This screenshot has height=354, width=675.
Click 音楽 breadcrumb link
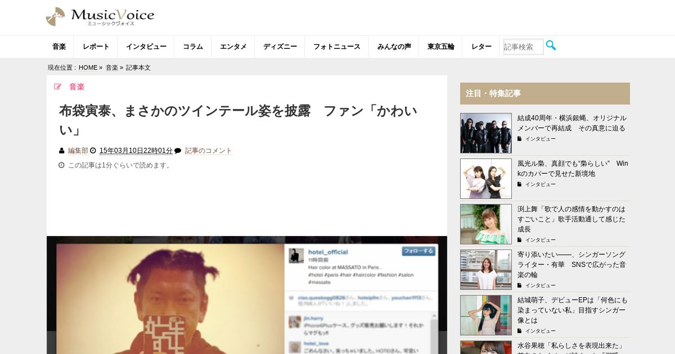(x=112, y=67)
